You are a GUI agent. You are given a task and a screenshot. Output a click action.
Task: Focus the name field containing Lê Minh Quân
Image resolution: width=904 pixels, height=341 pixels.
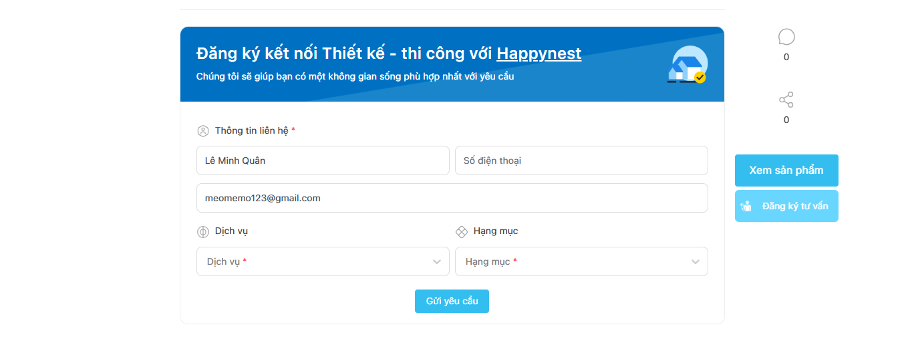coord(323,160)
